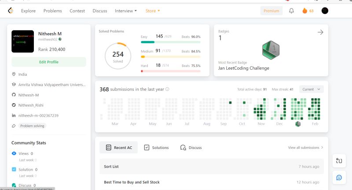Viewport: 352px width, 190px height.
Task: Click the Medium progress bar
Action: pyautogui.click(x=171, y=57)
